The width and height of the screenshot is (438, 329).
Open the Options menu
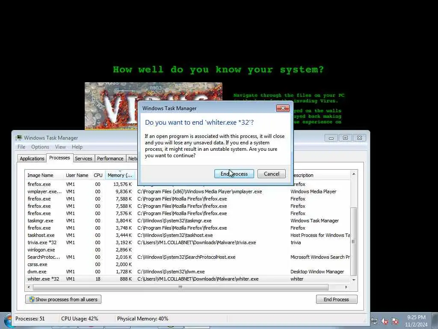[x=40, y=147]
